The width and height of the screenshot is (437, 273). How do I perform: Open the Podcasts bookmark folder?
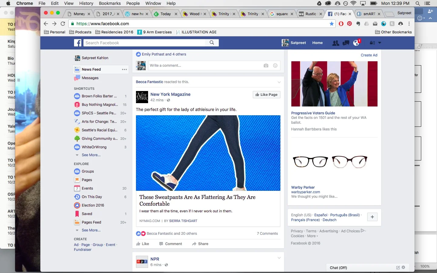pos(80,32)
